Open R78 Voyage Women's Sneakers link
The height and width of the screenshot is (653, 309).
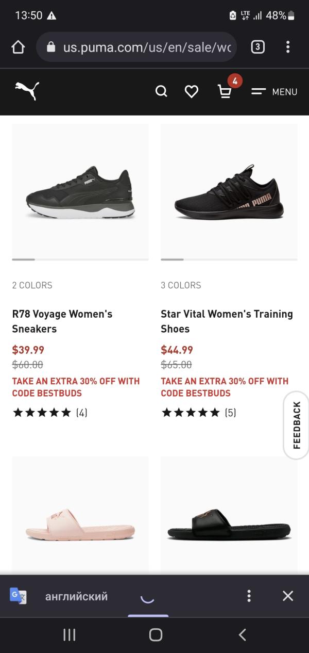click(62, 321)
